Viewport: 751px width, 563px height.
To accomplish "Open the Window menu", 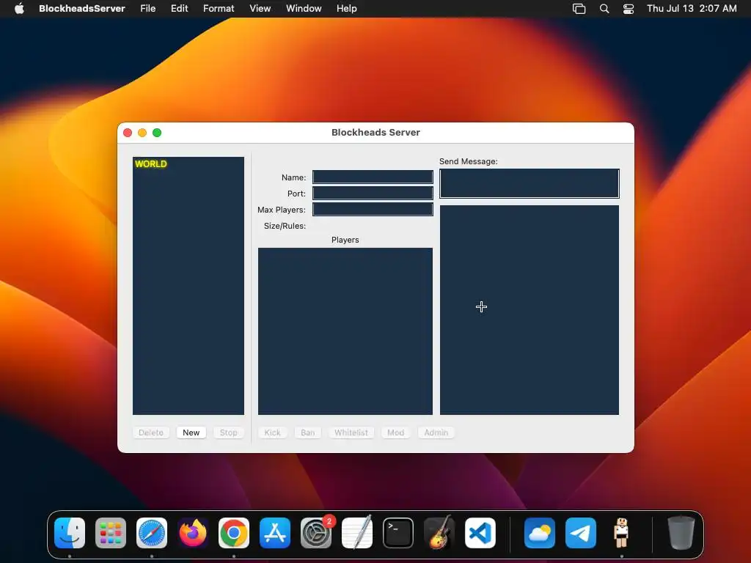I will click(304, 9).
